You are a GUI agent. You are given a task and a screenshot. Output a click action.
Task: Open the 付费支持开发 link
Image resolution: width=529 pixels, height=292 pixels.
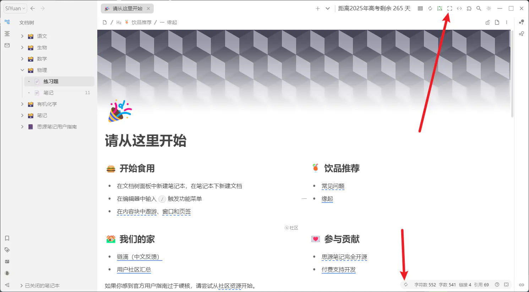point(339,270)
